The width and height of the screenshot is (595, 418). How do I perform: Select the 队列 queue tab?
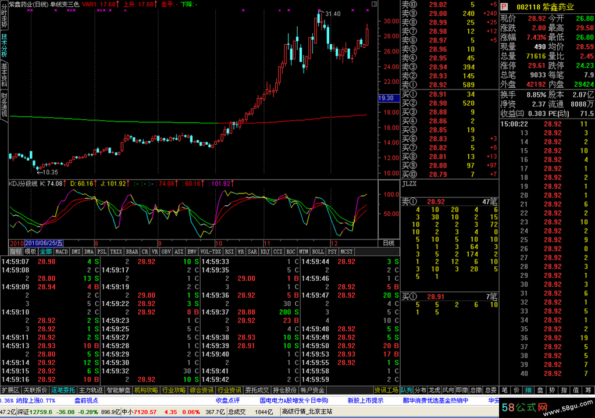(407, 390)
